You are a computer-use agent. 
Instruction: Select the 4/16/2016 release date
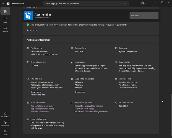79,52
